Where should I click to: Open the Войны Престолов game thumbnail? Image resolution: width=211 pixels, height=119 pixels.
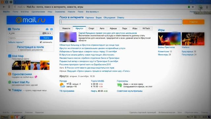[x=169, y=39]
